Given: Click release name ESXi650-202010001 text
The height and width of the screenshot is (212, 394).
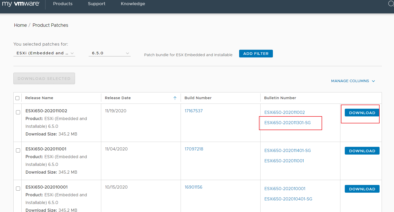Looking at the screenshot, I should tap(47, 187).
